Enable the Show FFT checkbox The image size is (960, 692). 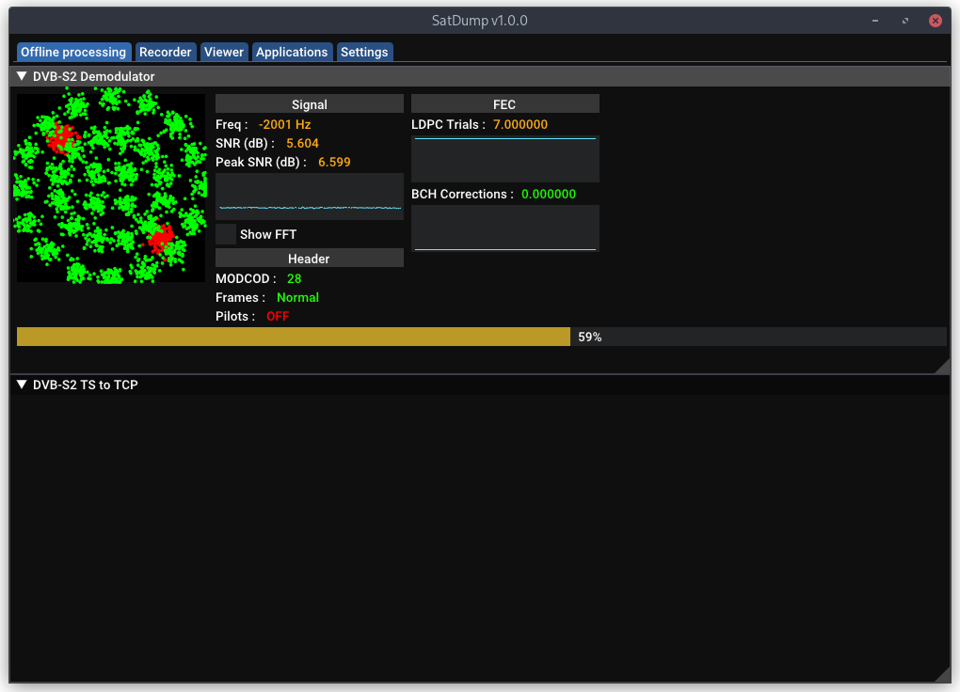pyautogui.click(x=226, y=234)
